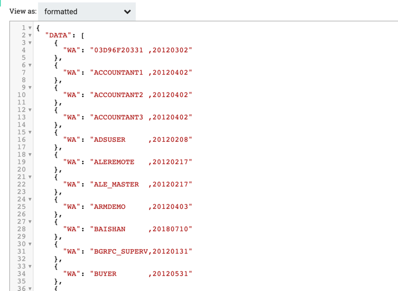Image resolution: width=398 pixels, height=291 pixels.
Task: Collapse the block at line 33
Action: pyautogui.click(x=30, y=267)
